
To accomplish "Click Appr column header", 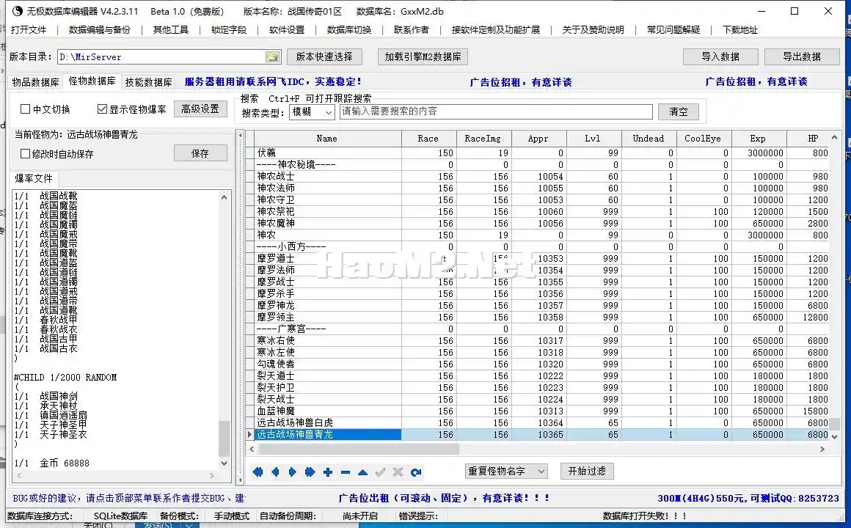I will (539, 139).
